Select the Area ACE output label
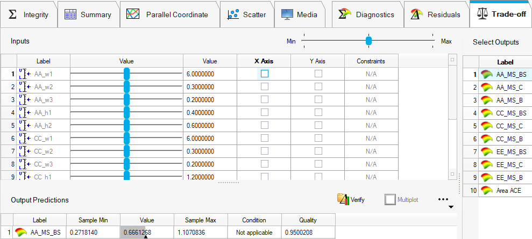Viewport: 532px width, 239px height. click(x=508, y=190)
